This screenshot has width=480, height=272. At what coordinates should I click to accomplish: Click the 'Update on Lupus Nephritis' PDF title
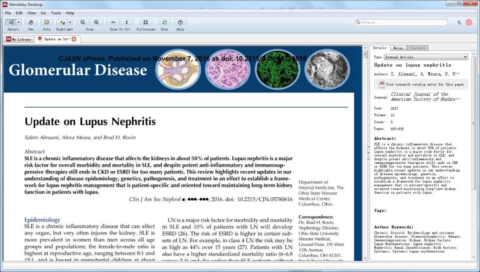point(90,122)
